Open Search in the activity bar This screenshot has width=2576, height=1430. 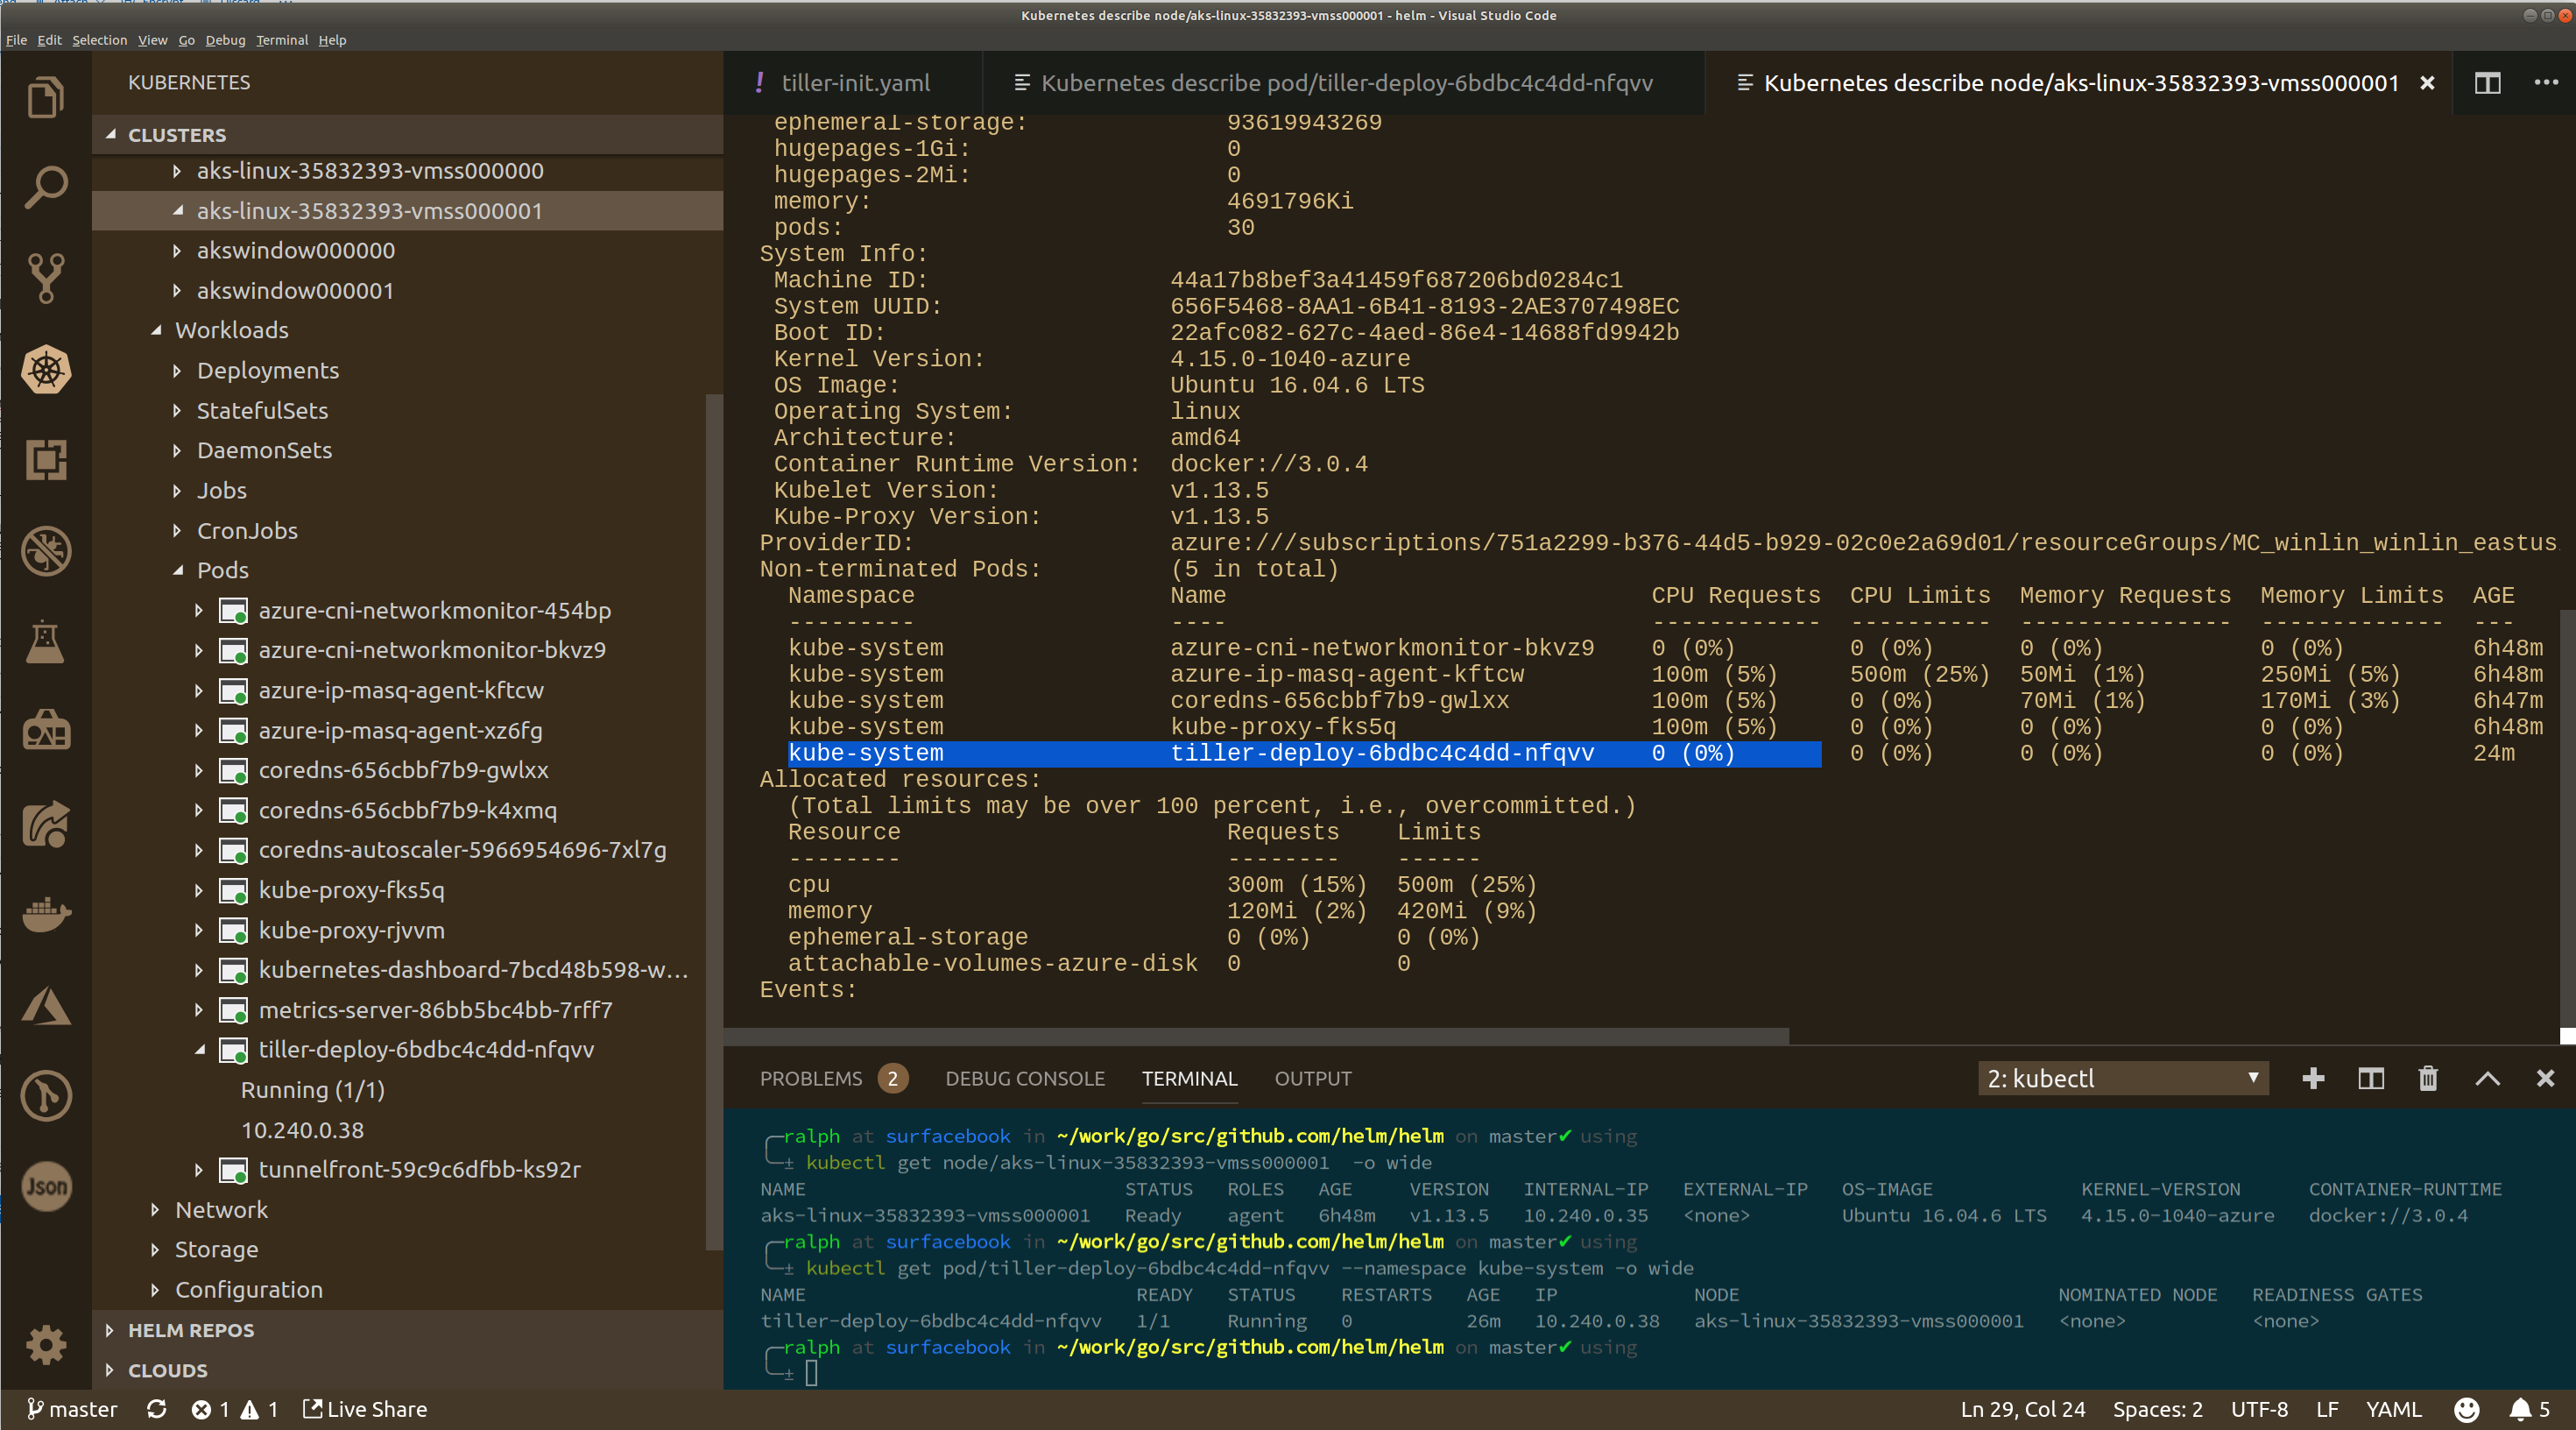[46, 188]
